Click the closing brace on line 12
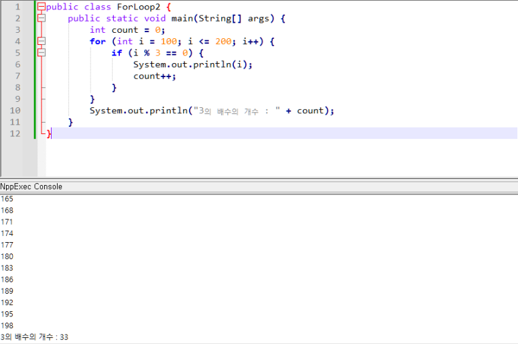Image resolution: width=518 pixels, height=344 pixels. tap(48, 134)
